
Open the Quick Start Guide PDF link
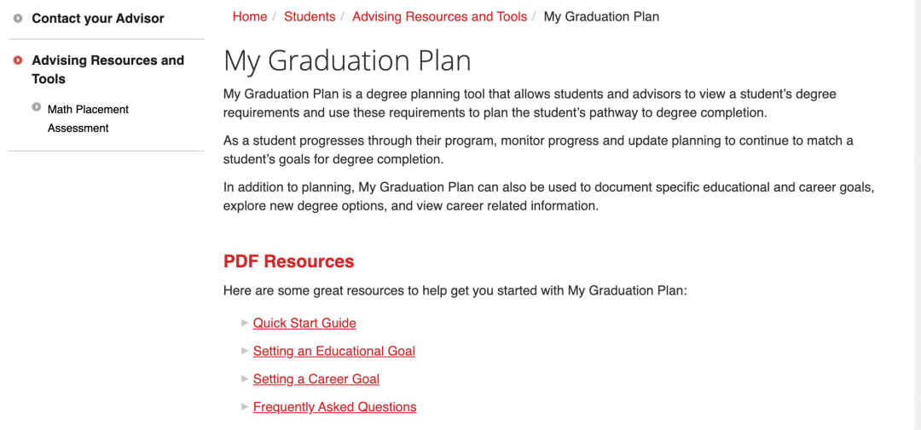tap(304, 324)
